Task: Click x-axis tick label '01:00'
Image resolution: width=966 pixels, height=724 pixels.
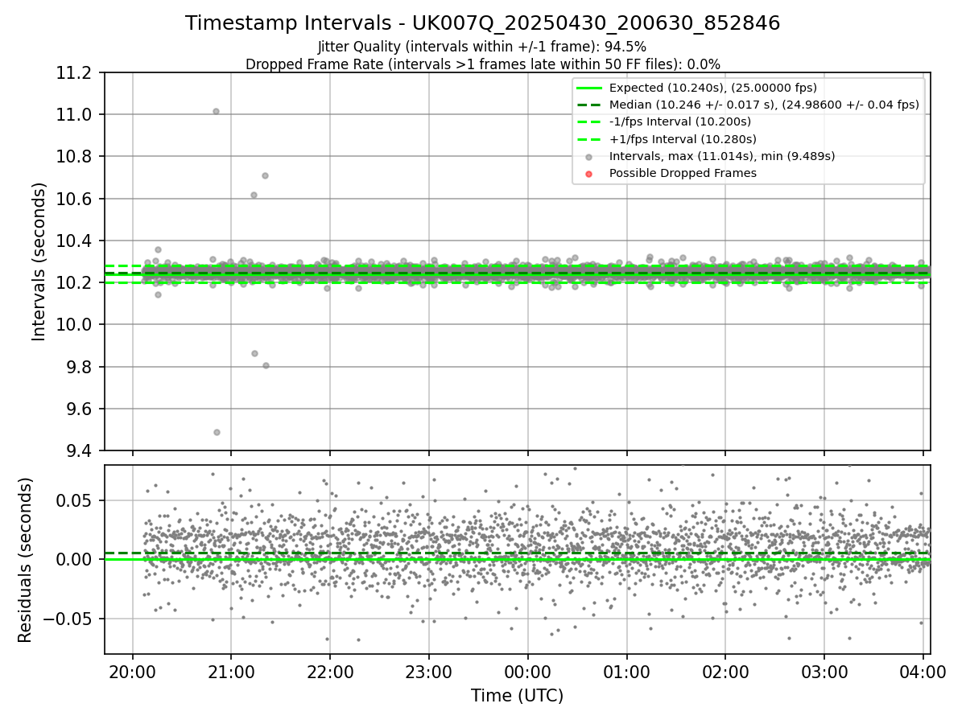Action: (626, 671)
